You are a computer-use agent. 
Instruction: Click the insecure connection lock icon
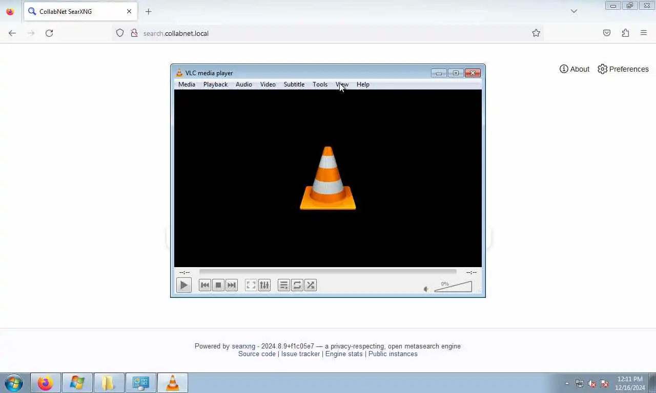[x=134, y=33]
